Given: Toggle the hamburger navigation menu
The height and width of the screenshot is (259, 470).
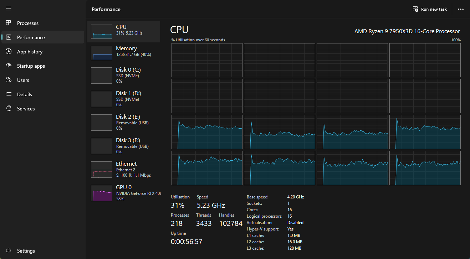Looking at the screenshot, I should 9,9.
